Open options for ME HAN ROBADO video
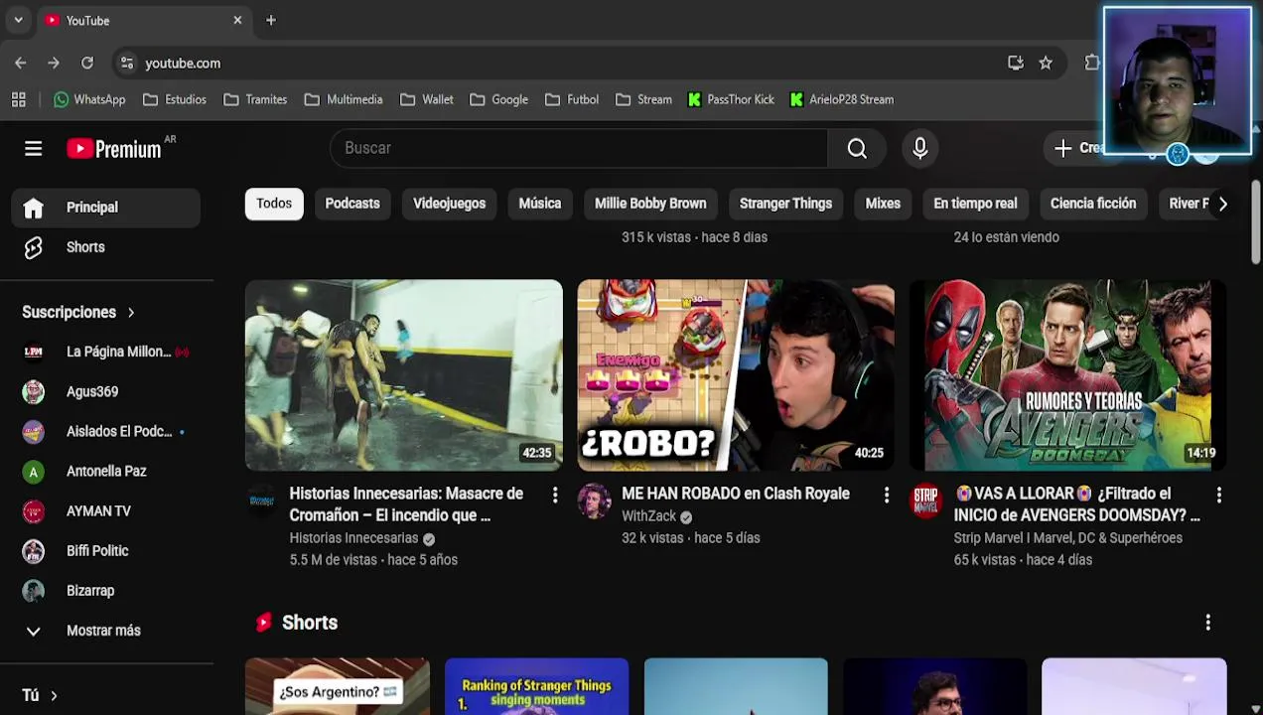 pyautogui.click(x=887, y=495)
